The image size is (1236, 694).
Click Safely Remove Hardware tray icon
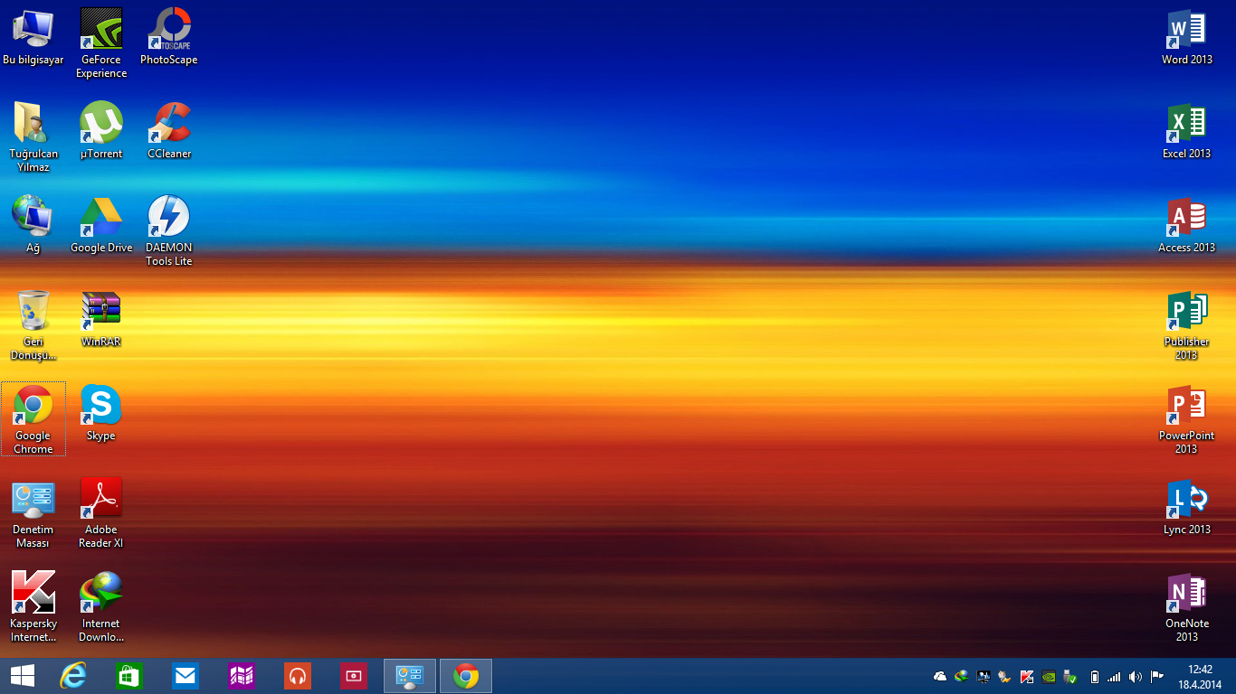pos(1070,676)
